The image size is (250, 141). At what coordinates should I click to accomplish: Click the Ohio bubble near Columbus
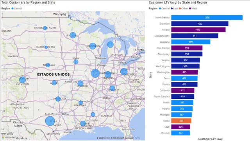[x=124, y=72]
